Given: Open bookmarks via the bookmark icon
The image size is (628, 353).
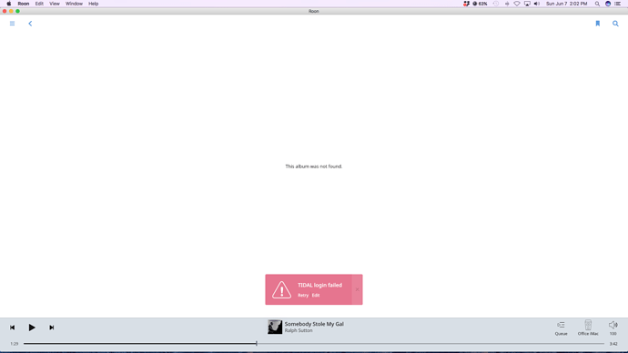Looking at the screenshot, I should pyautogui.click(x=598, y=24).
